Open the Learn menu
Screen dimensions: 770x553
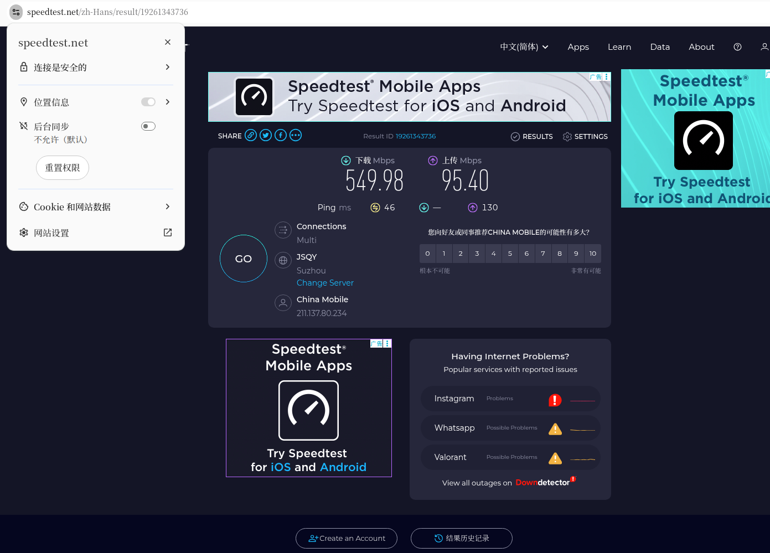coord(619,47)
